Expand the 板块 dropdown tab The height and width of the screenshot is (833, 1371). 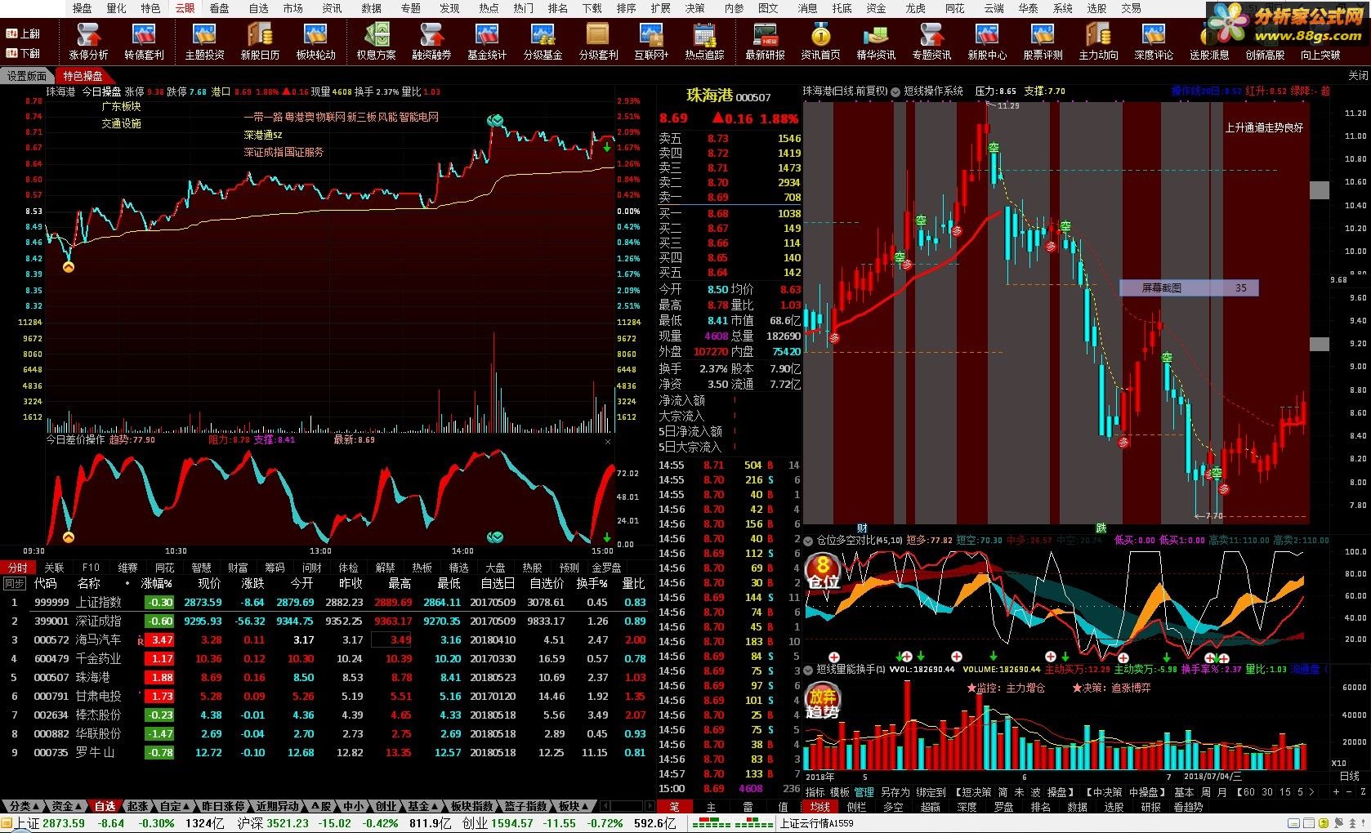[574, 806]
